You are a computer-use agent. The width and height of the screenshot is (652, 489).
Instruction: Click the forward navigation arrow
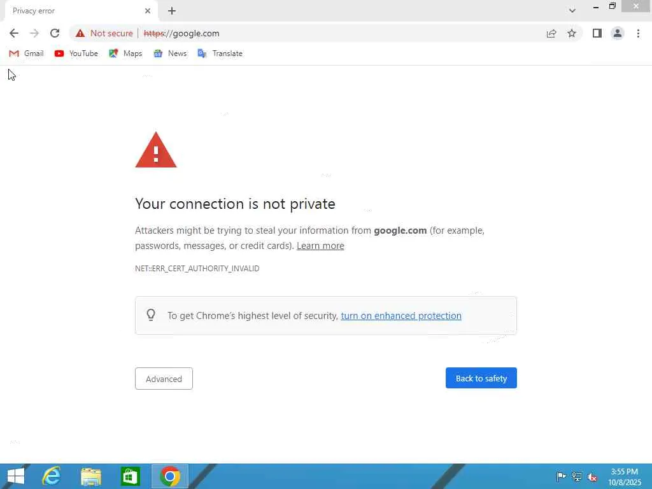(x=34, y=33)
